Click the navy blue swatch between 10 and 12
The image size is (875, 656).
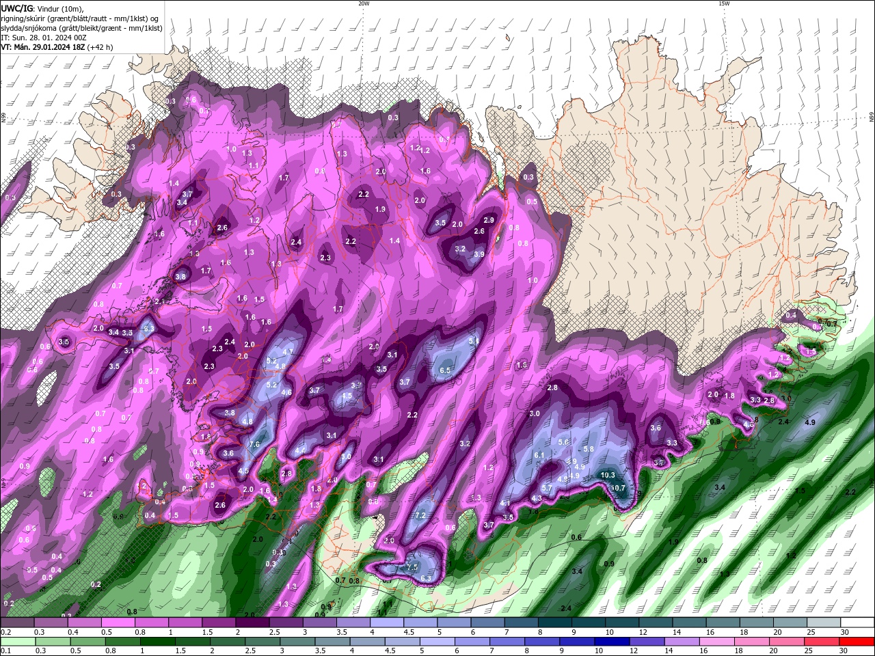[612, 642]
